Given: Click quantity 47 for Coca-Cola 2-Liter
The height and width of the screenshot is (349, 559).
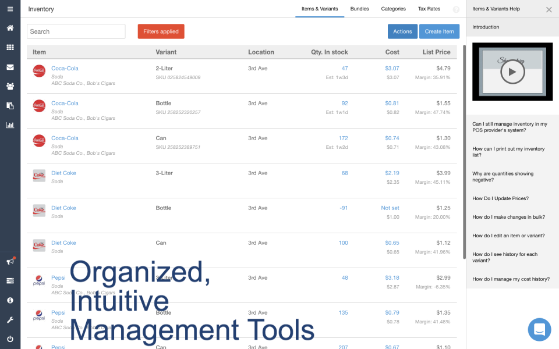Looking at the screenshot, I should [x=345, y=69].
